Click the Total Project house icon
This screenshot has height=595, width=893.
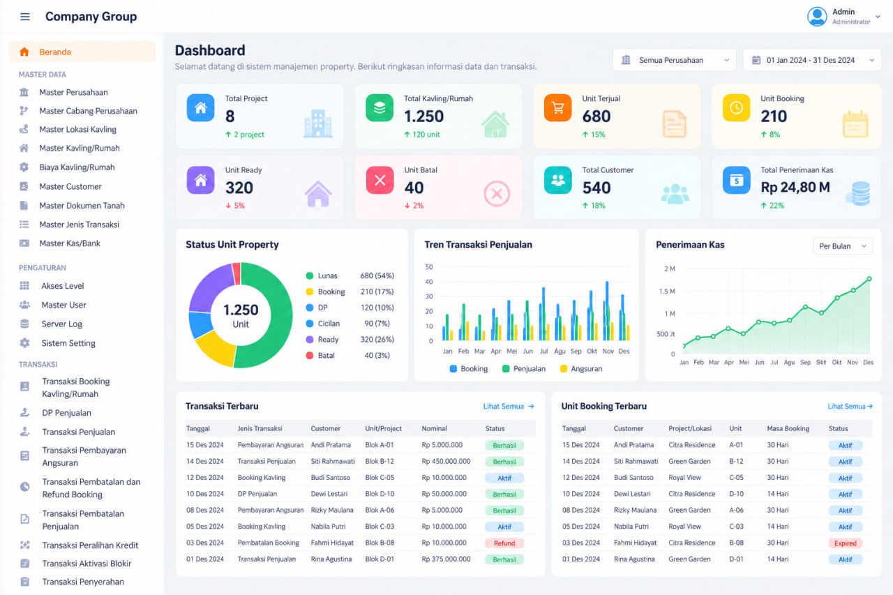point(201,107)
